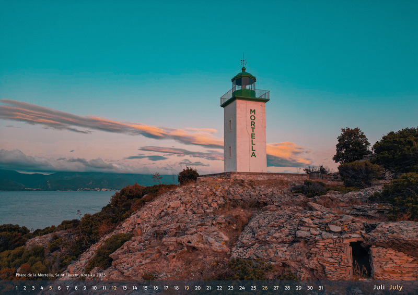418x295 pixels.
Task: Select day 9 in the date row
Action: pyautogui.click(x=85, y=288)
